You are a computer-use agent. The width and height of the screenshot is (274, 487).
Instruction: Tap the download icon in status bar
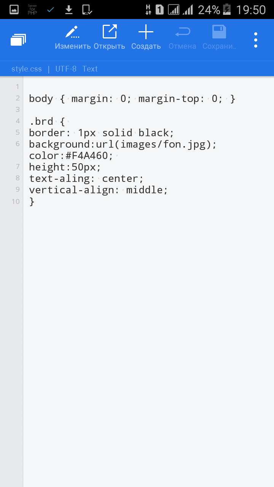click(x=69, y=10)
